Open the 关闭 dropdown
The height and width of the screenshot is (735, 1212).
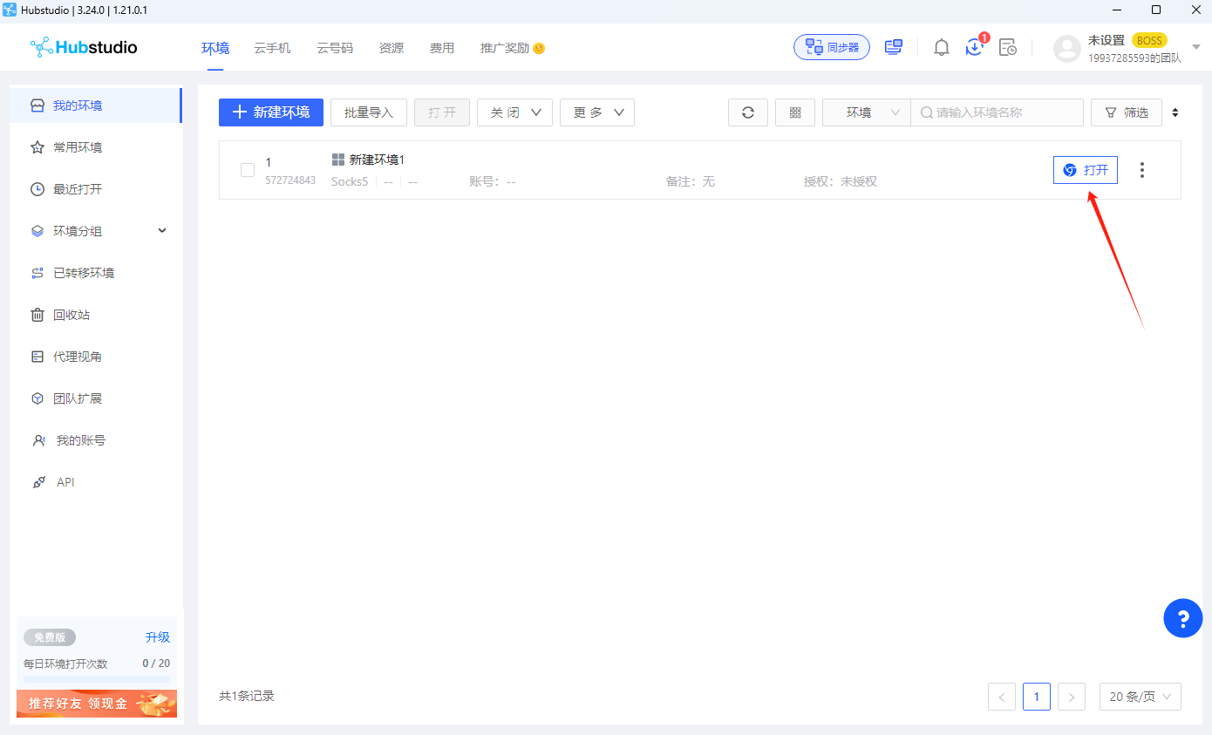click(x=514, y=112)
